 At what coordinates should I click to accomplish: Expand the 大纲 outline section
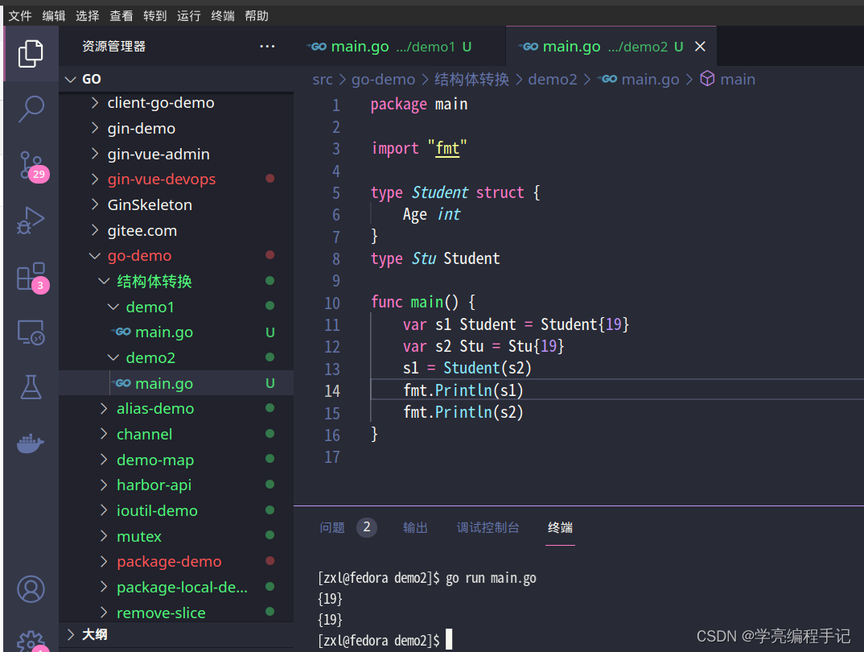point(175,634)
